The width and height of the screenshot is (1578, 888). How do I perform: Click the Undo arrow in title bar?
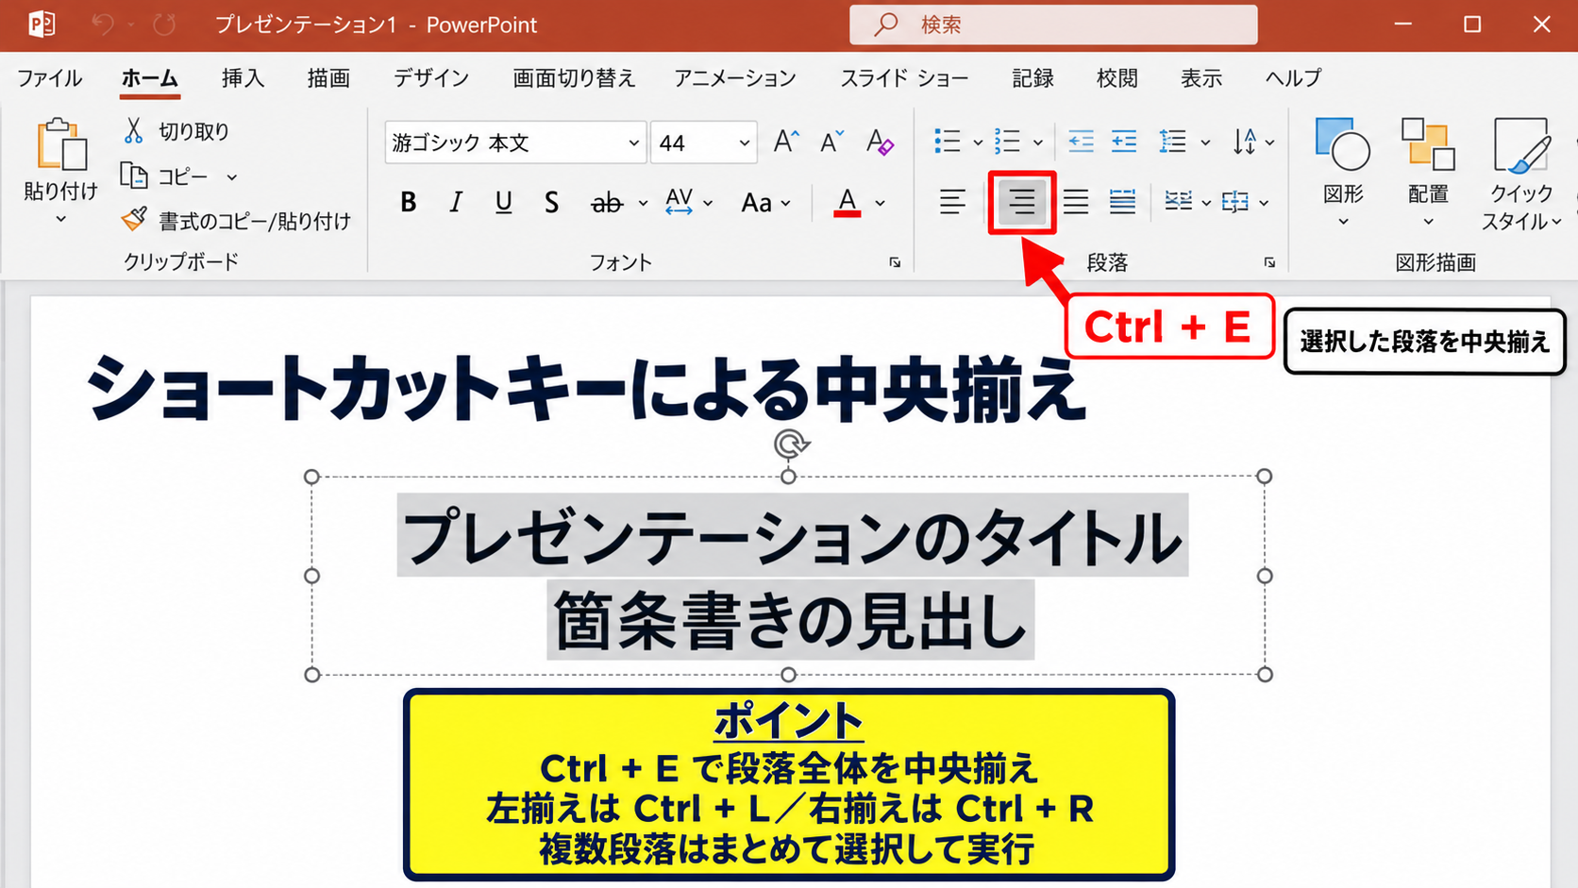[102, 25]
